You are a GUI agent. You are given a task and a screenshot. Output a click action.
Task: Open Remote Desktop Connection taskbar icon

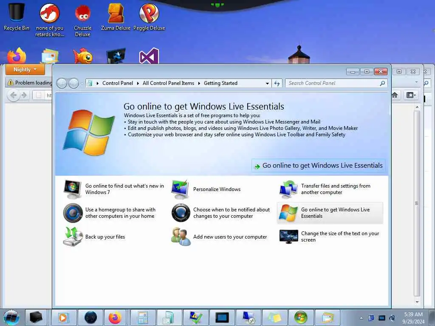click(x=248, y=318)
